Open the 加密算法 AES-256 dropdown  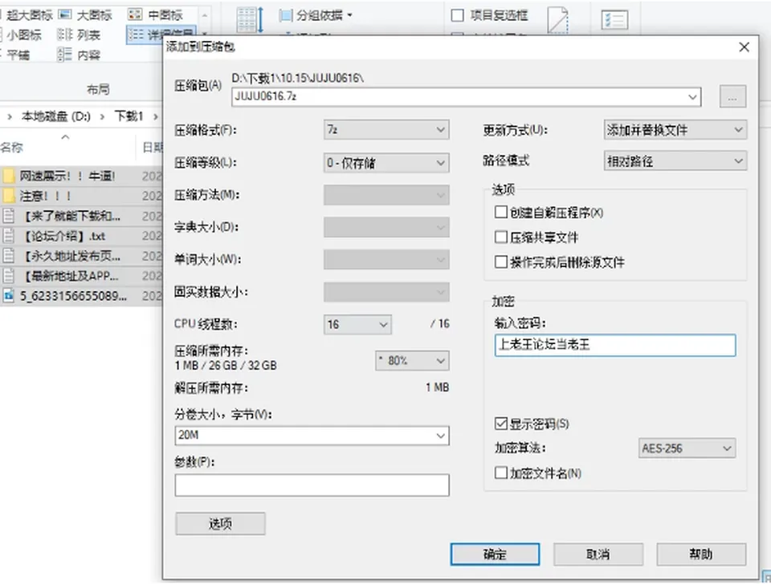pyautogui.click(x=687, y=448)
